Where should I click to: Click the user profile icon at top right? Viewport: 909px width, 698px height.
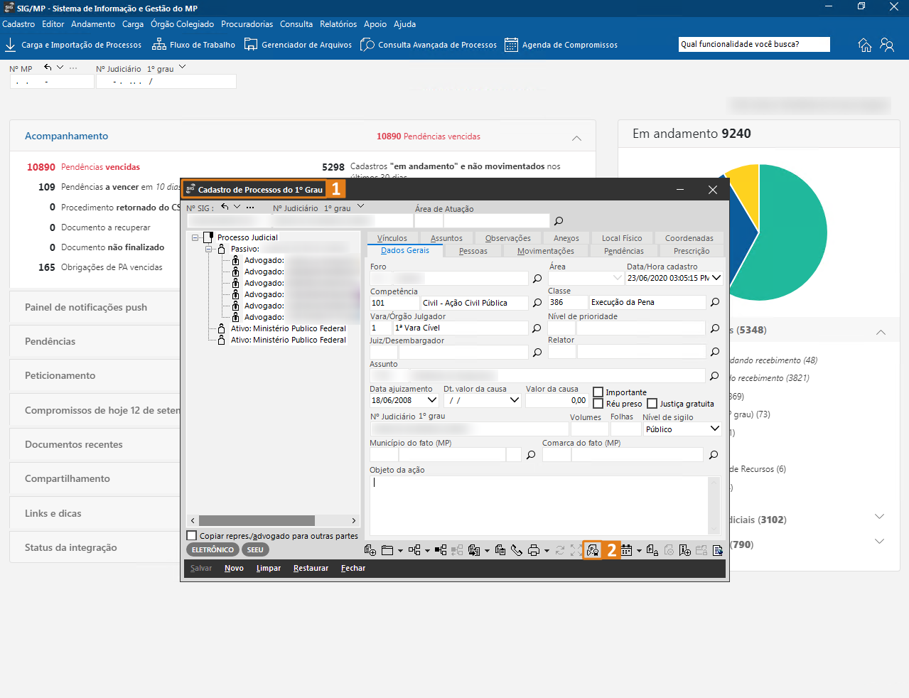[887, 45]
